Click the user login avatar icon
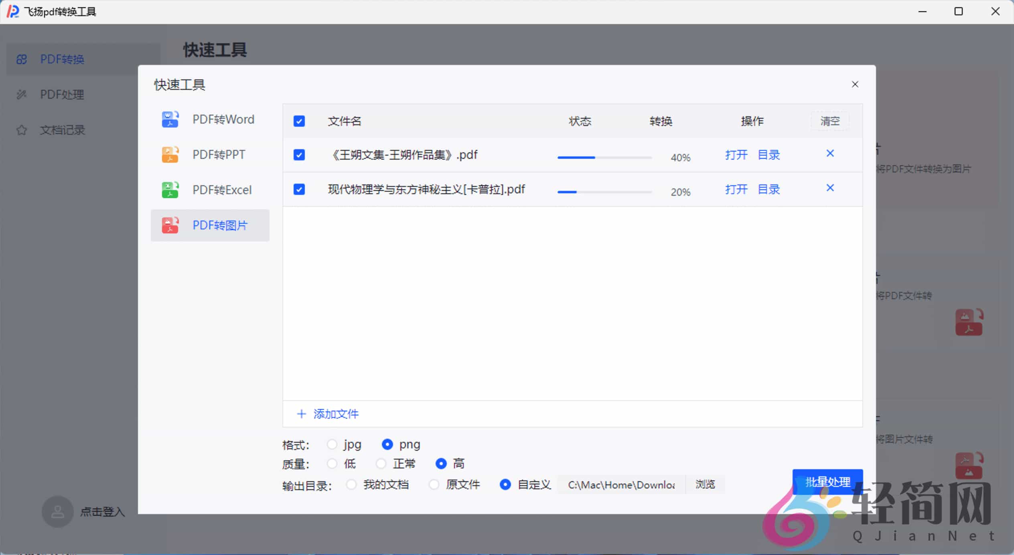Screen dimensions: 1014x555 point(57,511)
